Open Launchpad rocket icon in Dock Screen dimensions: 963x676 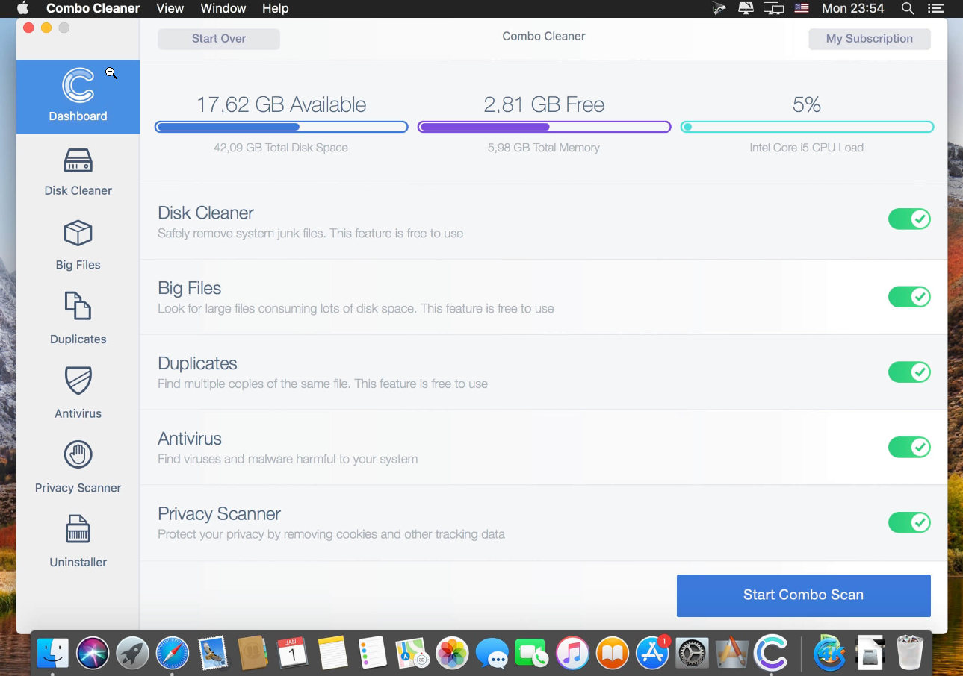click(132, 654)
